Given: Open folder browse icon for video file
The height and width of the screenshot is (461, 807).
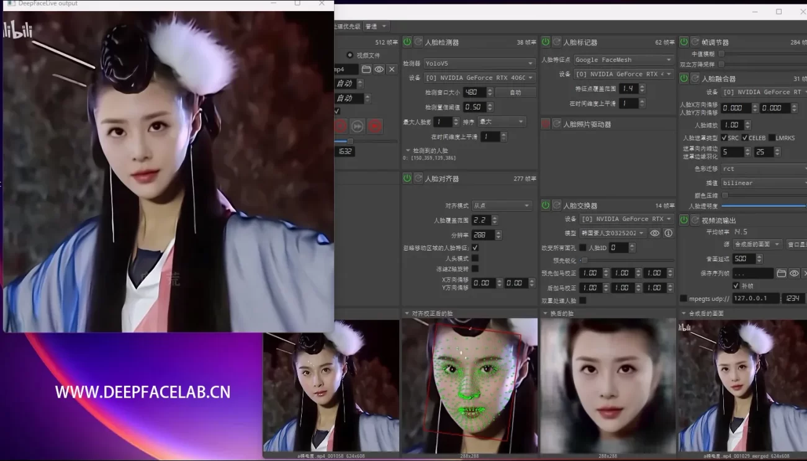Looking at the screenshot, I should 366,69.
